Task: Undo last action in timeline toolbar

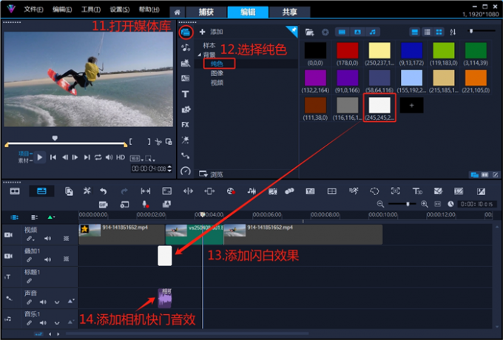Action: pyautogui.click(x=103, y=191)
